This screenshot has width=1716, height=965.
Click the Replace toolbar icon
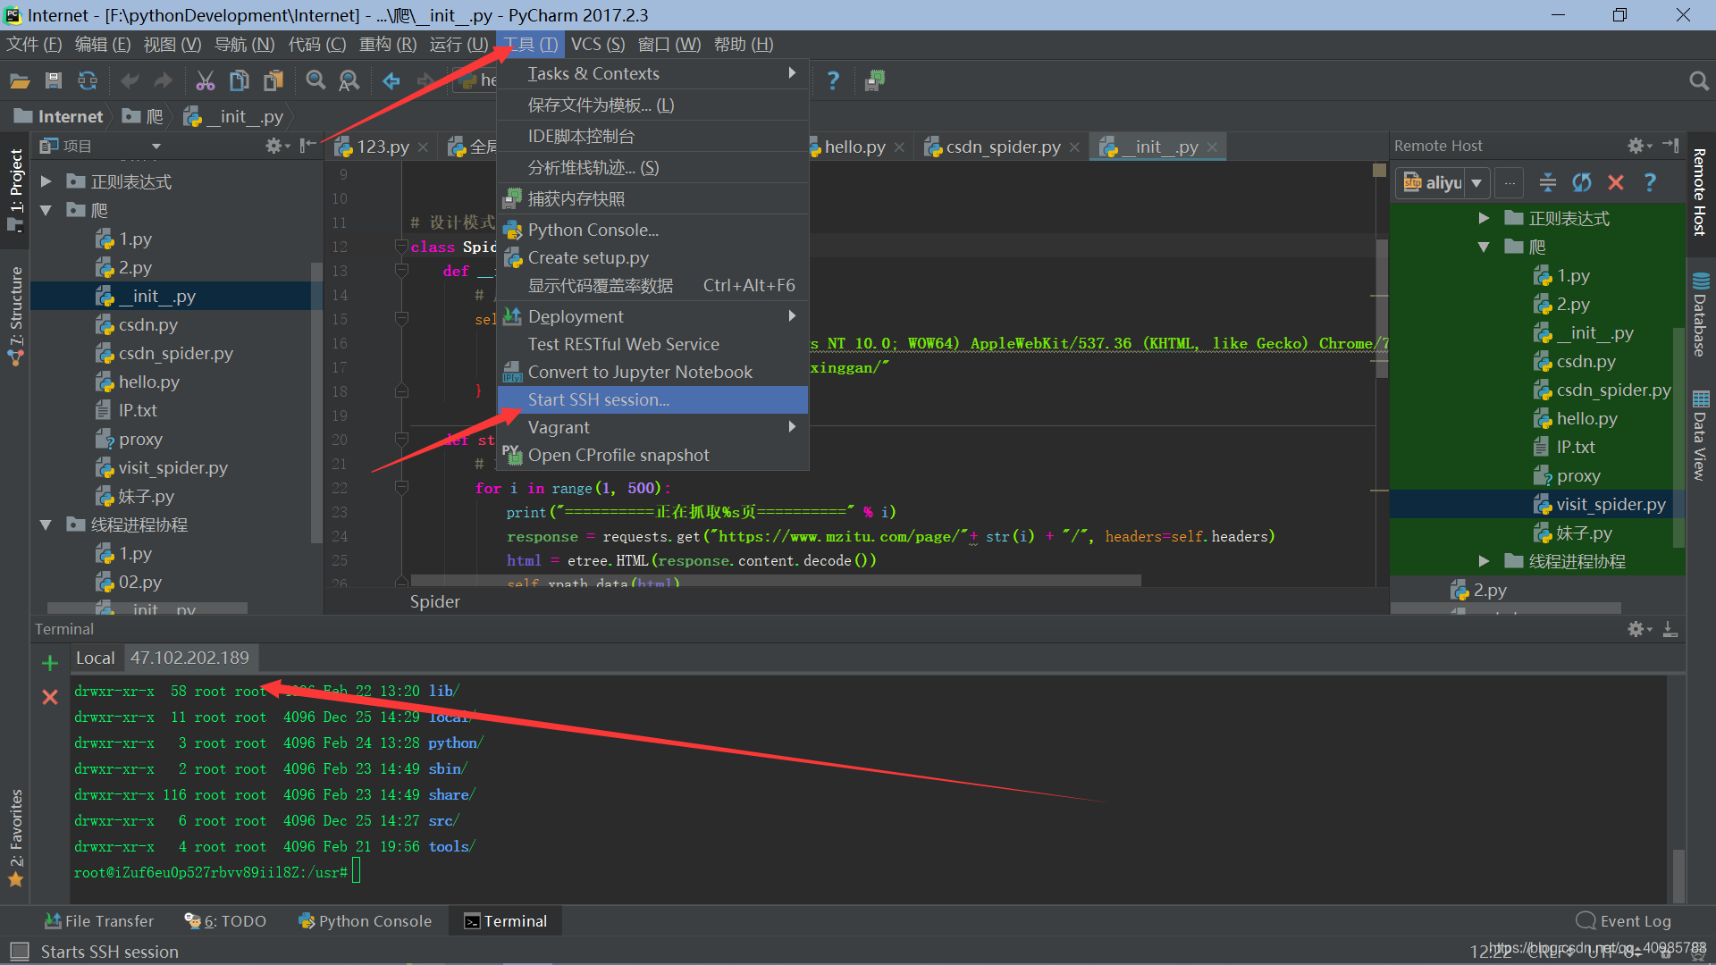[x=349, y=81]
